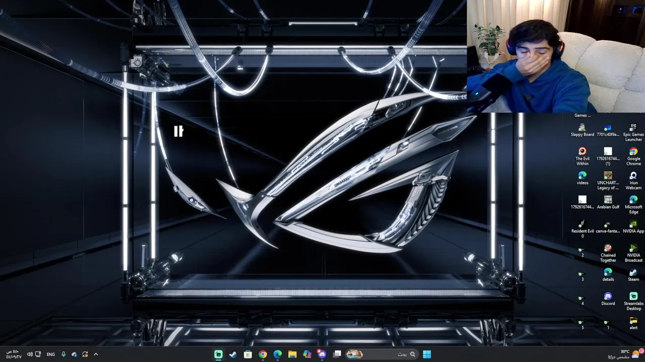Select the desktop file named 4

(x=583, y=299)
